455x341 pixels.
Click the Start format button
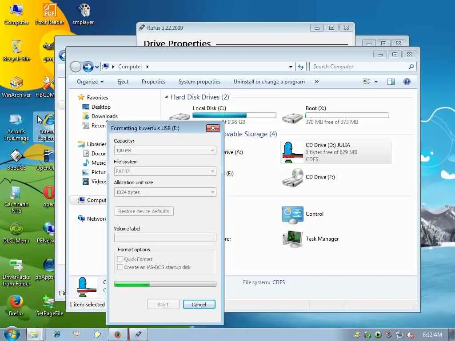coord(163,305)
